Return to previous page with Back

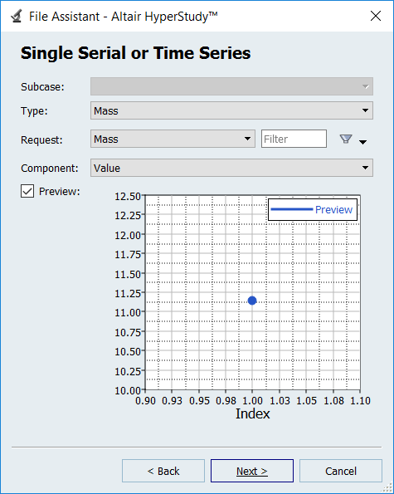(x=163, y=471)
